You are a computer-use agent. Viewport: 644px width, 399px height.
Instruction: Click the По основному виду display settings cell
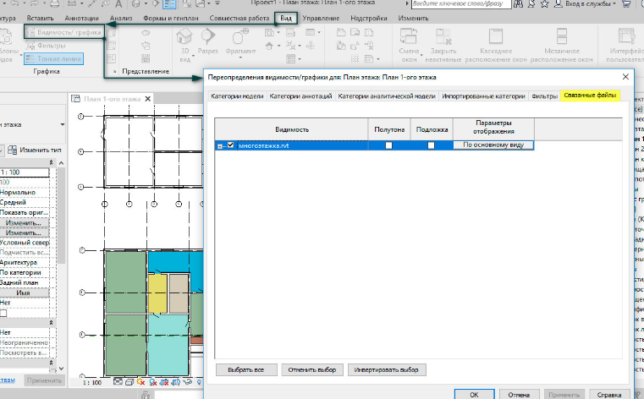click(x=493, y=145)
